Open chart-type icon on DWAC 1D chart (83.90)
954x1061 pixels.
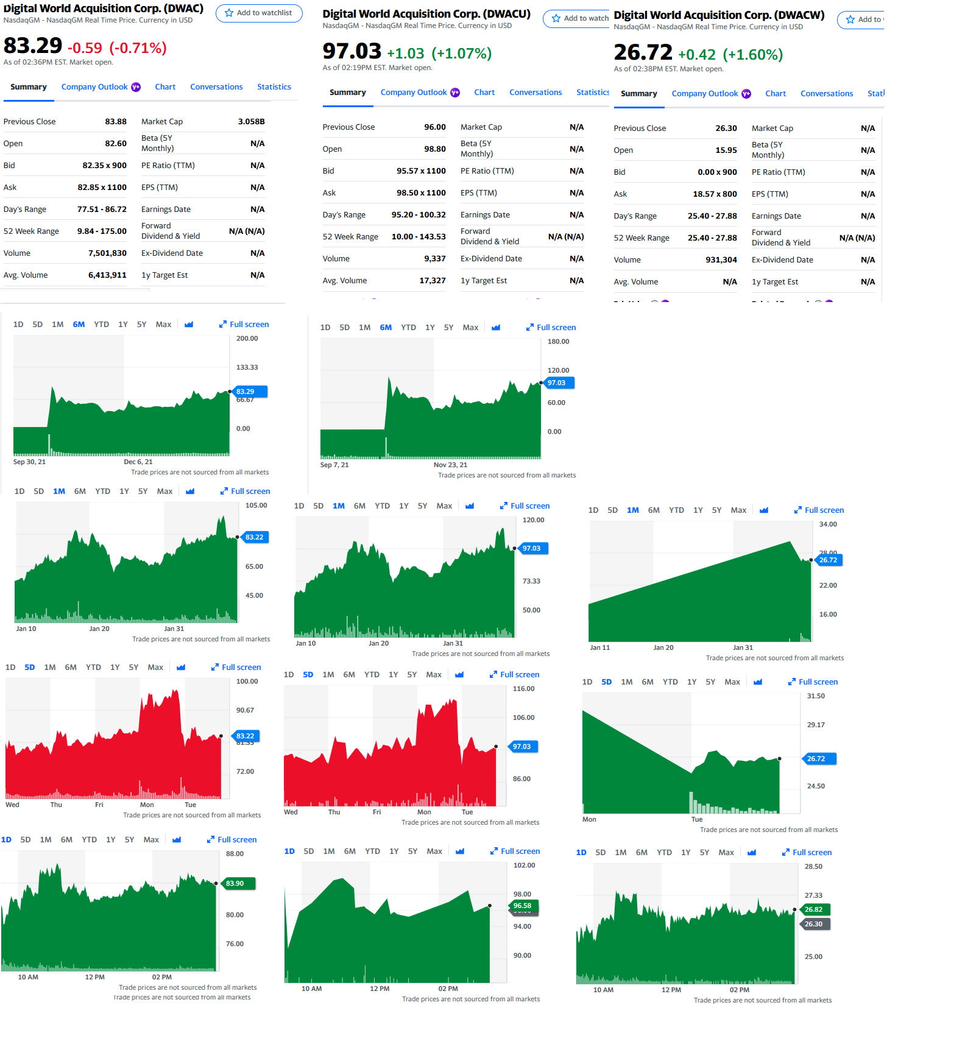(177, 840)
